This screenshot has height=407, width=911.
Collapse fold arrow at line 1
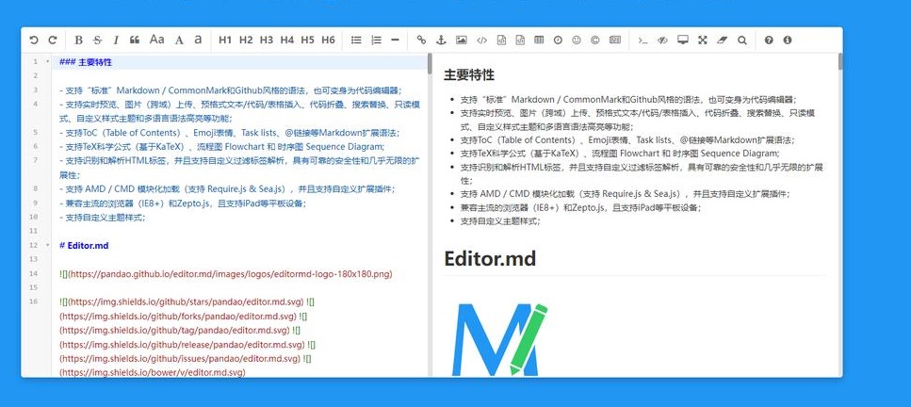48,61
